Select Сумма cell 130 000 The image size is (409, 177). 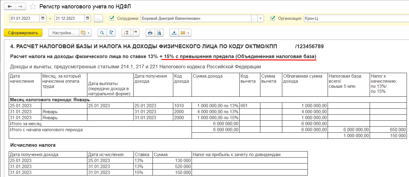tap(172, 161)
